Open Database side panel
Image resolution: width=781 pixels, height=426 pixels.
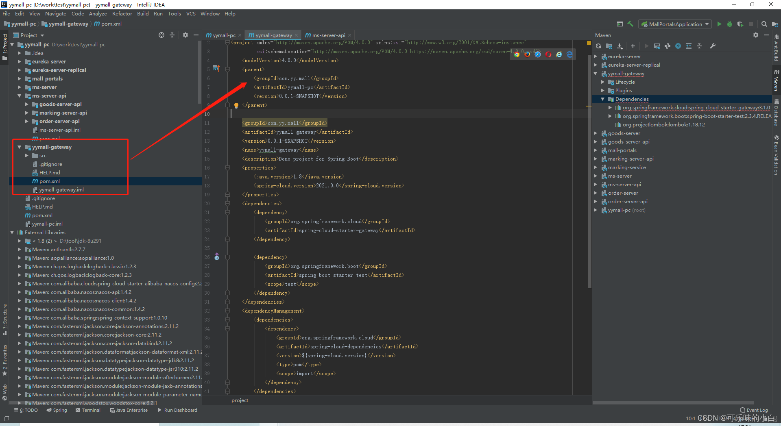point(777,113)
